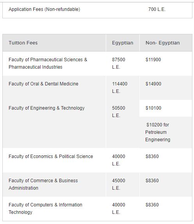The height and width of the screenshot is (224, 194).
Task: Click the $10200 Petroleum Engineering fee note
Action: pos(158,132)
